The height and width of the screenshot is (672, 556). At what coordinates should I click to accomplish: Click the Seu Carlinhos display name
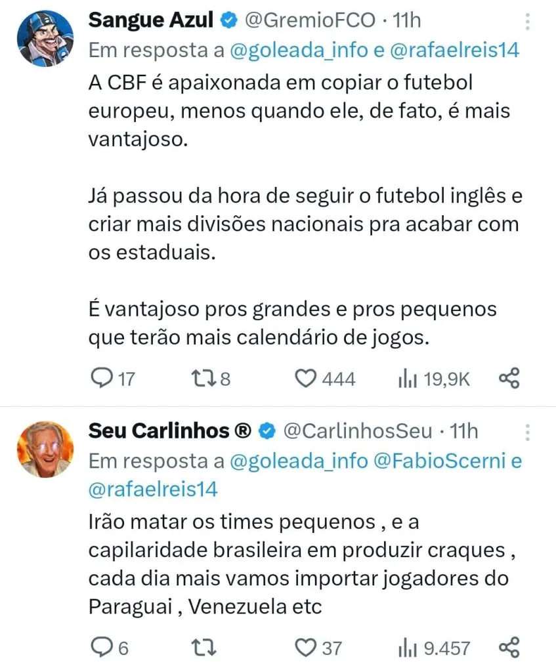point(169,430)
